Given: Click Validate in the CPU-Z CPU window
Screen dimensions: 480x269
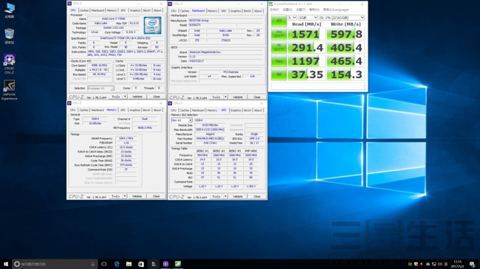Looking at the screenshot, I should pyautogui.click(x=137, y=97).
